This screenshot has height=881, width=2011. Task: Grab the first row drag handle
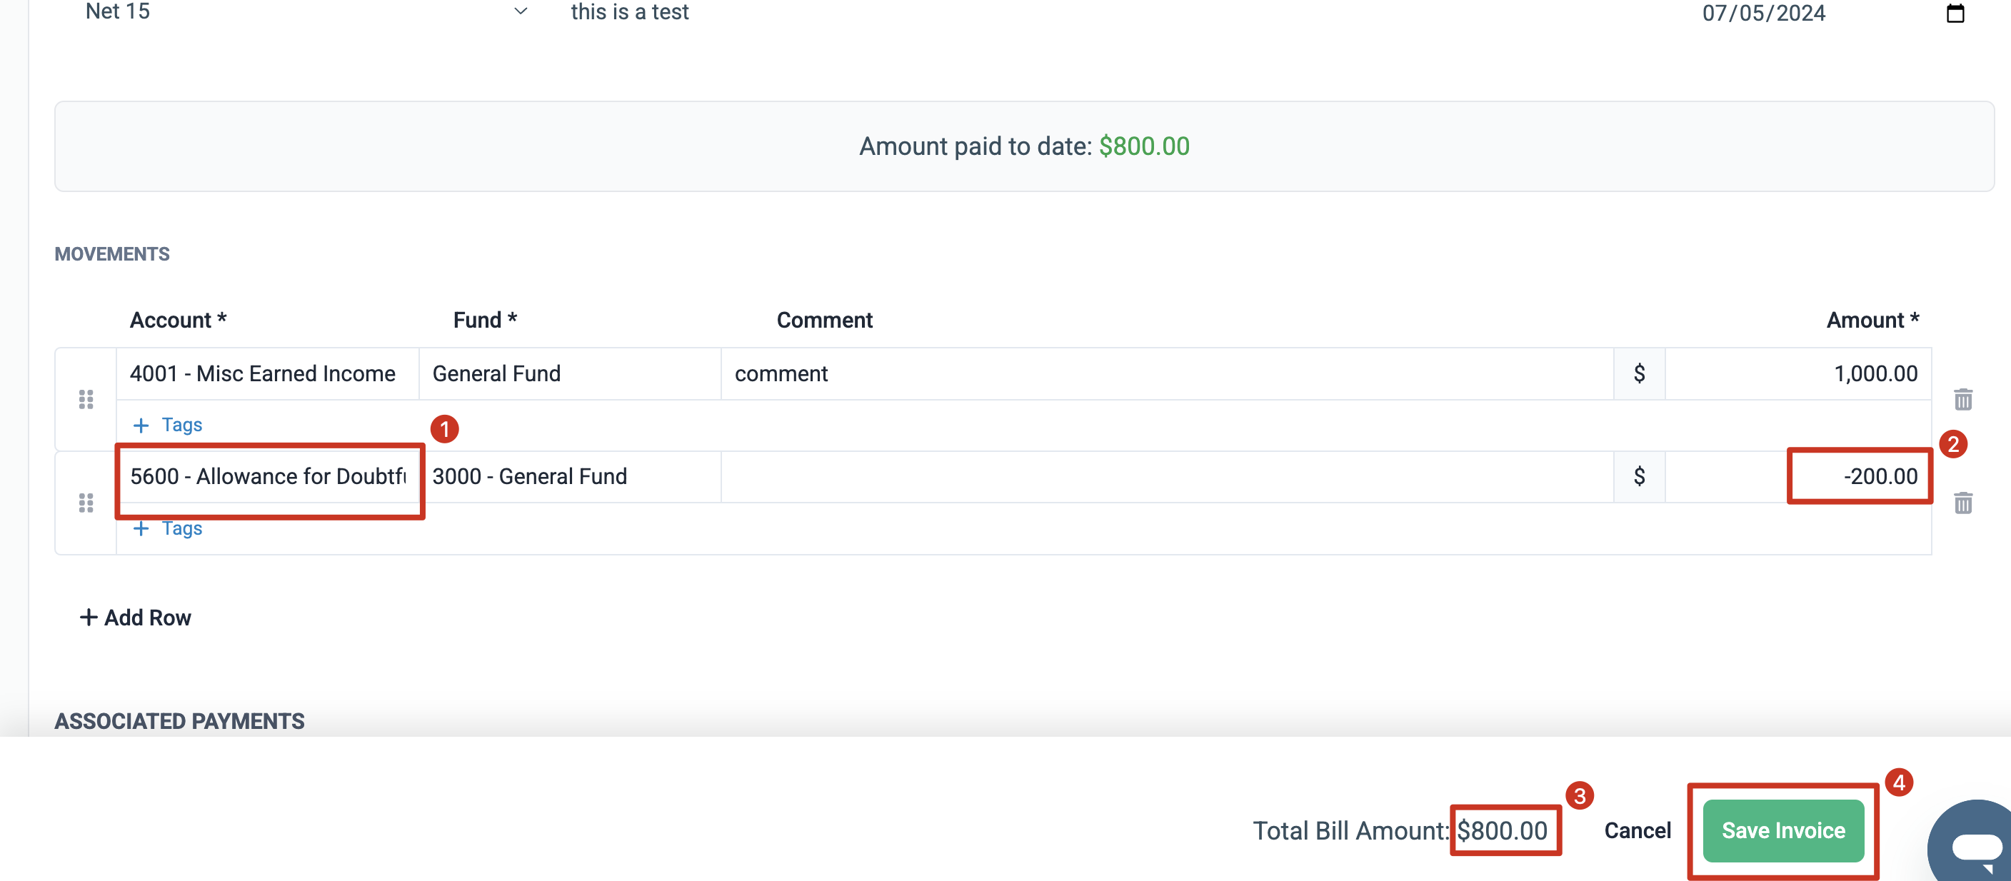tap(86, 400)
